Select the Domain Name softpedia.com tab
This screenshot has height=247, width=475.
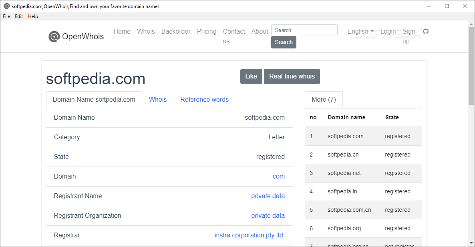94,100
